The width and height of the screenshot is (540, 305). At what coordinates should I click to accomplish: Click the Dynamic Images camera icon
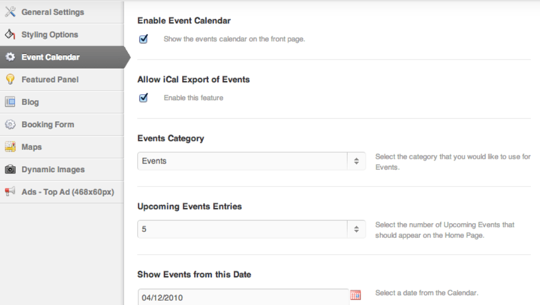pos(10,170)
